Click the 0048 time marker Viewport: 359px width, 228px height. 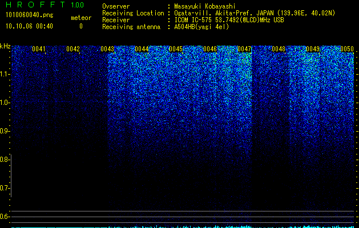pyautogui.click(x=279, y=49)
